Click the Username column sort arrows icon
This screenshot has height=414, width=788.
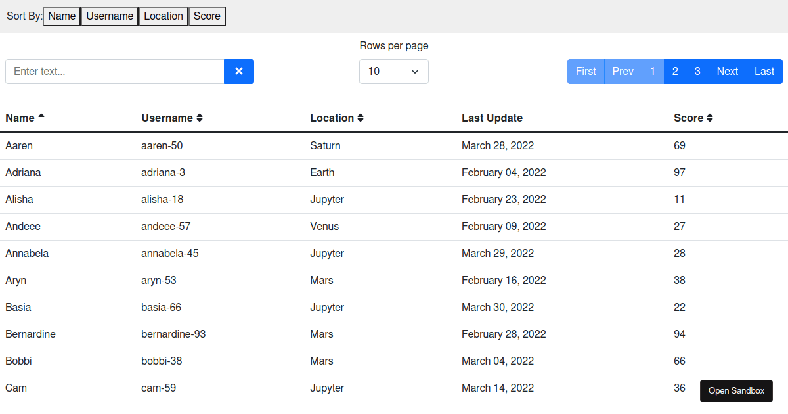pos(200,118)
